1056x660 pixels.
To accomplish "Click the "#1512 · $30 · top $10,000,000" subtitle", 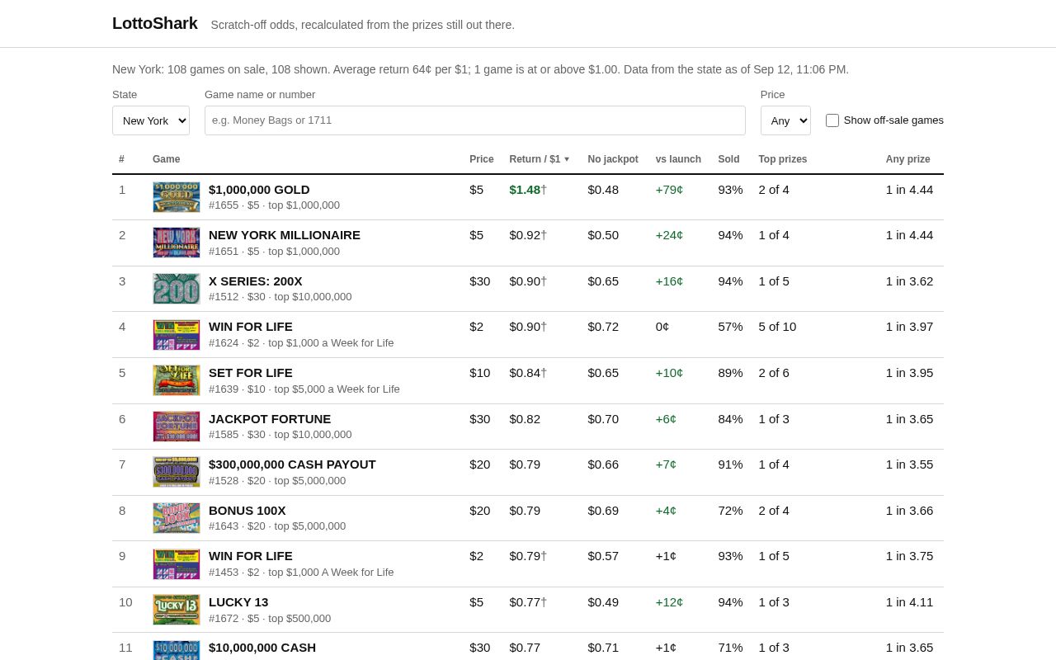I will tap(280, 297).
